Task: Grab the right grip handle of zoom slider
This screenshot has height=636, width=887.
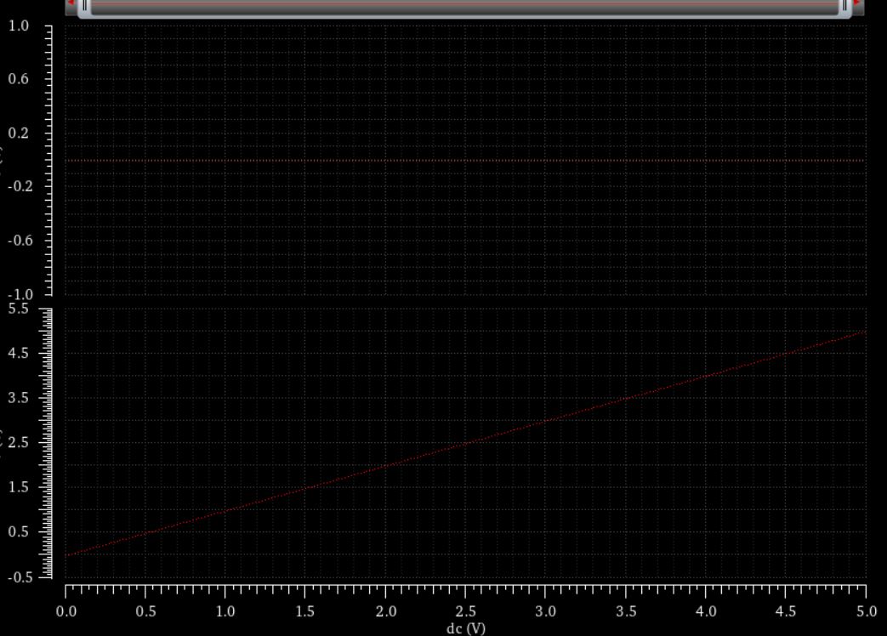Action: 844,6
